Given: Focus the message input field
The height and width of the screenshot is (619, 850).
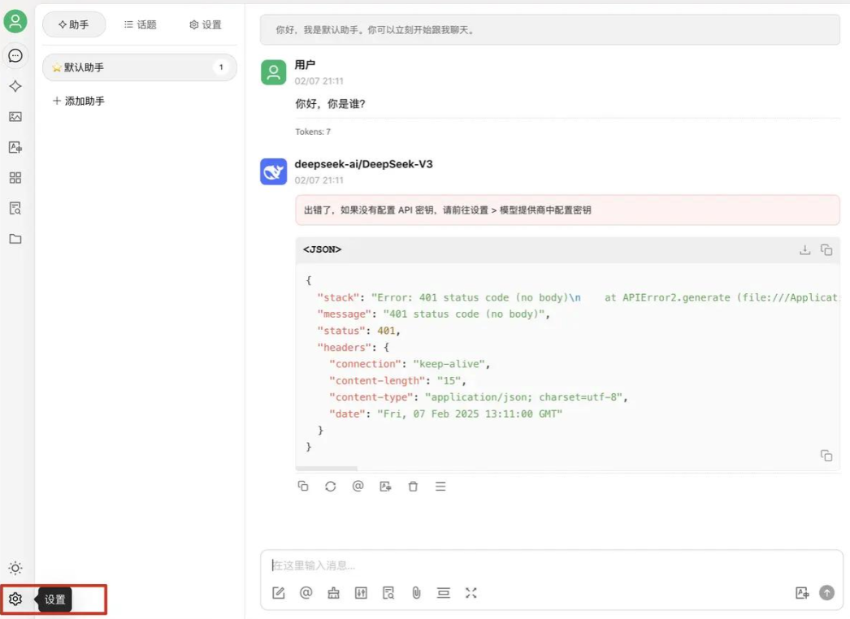Looking at the screenshot, I should click(544, 565).
